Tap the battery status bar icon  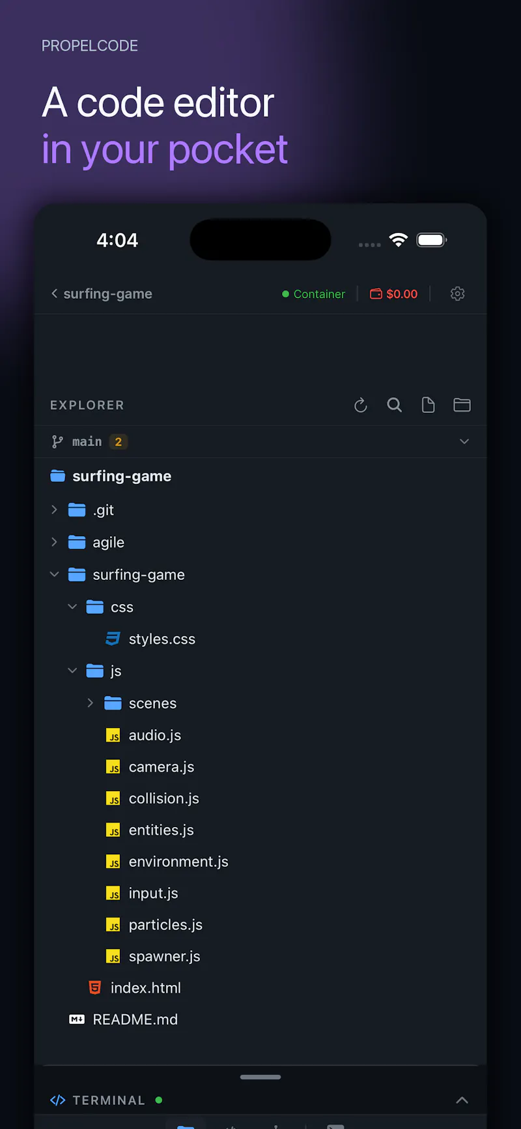[431, 240]
